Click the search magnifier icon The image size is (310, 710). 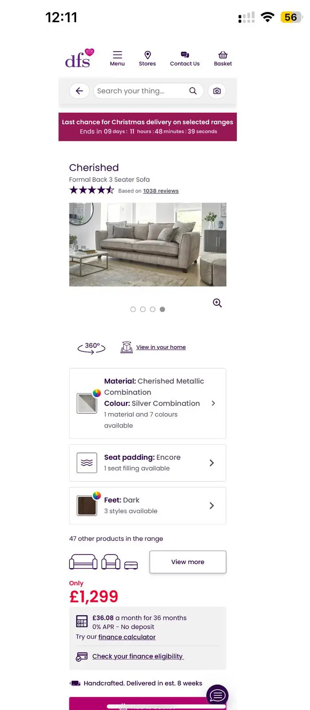193,91
